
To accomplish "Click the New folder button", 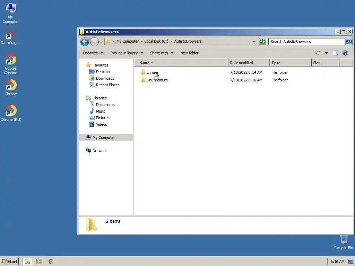I will pyautogui.click(x=189, y=53).
